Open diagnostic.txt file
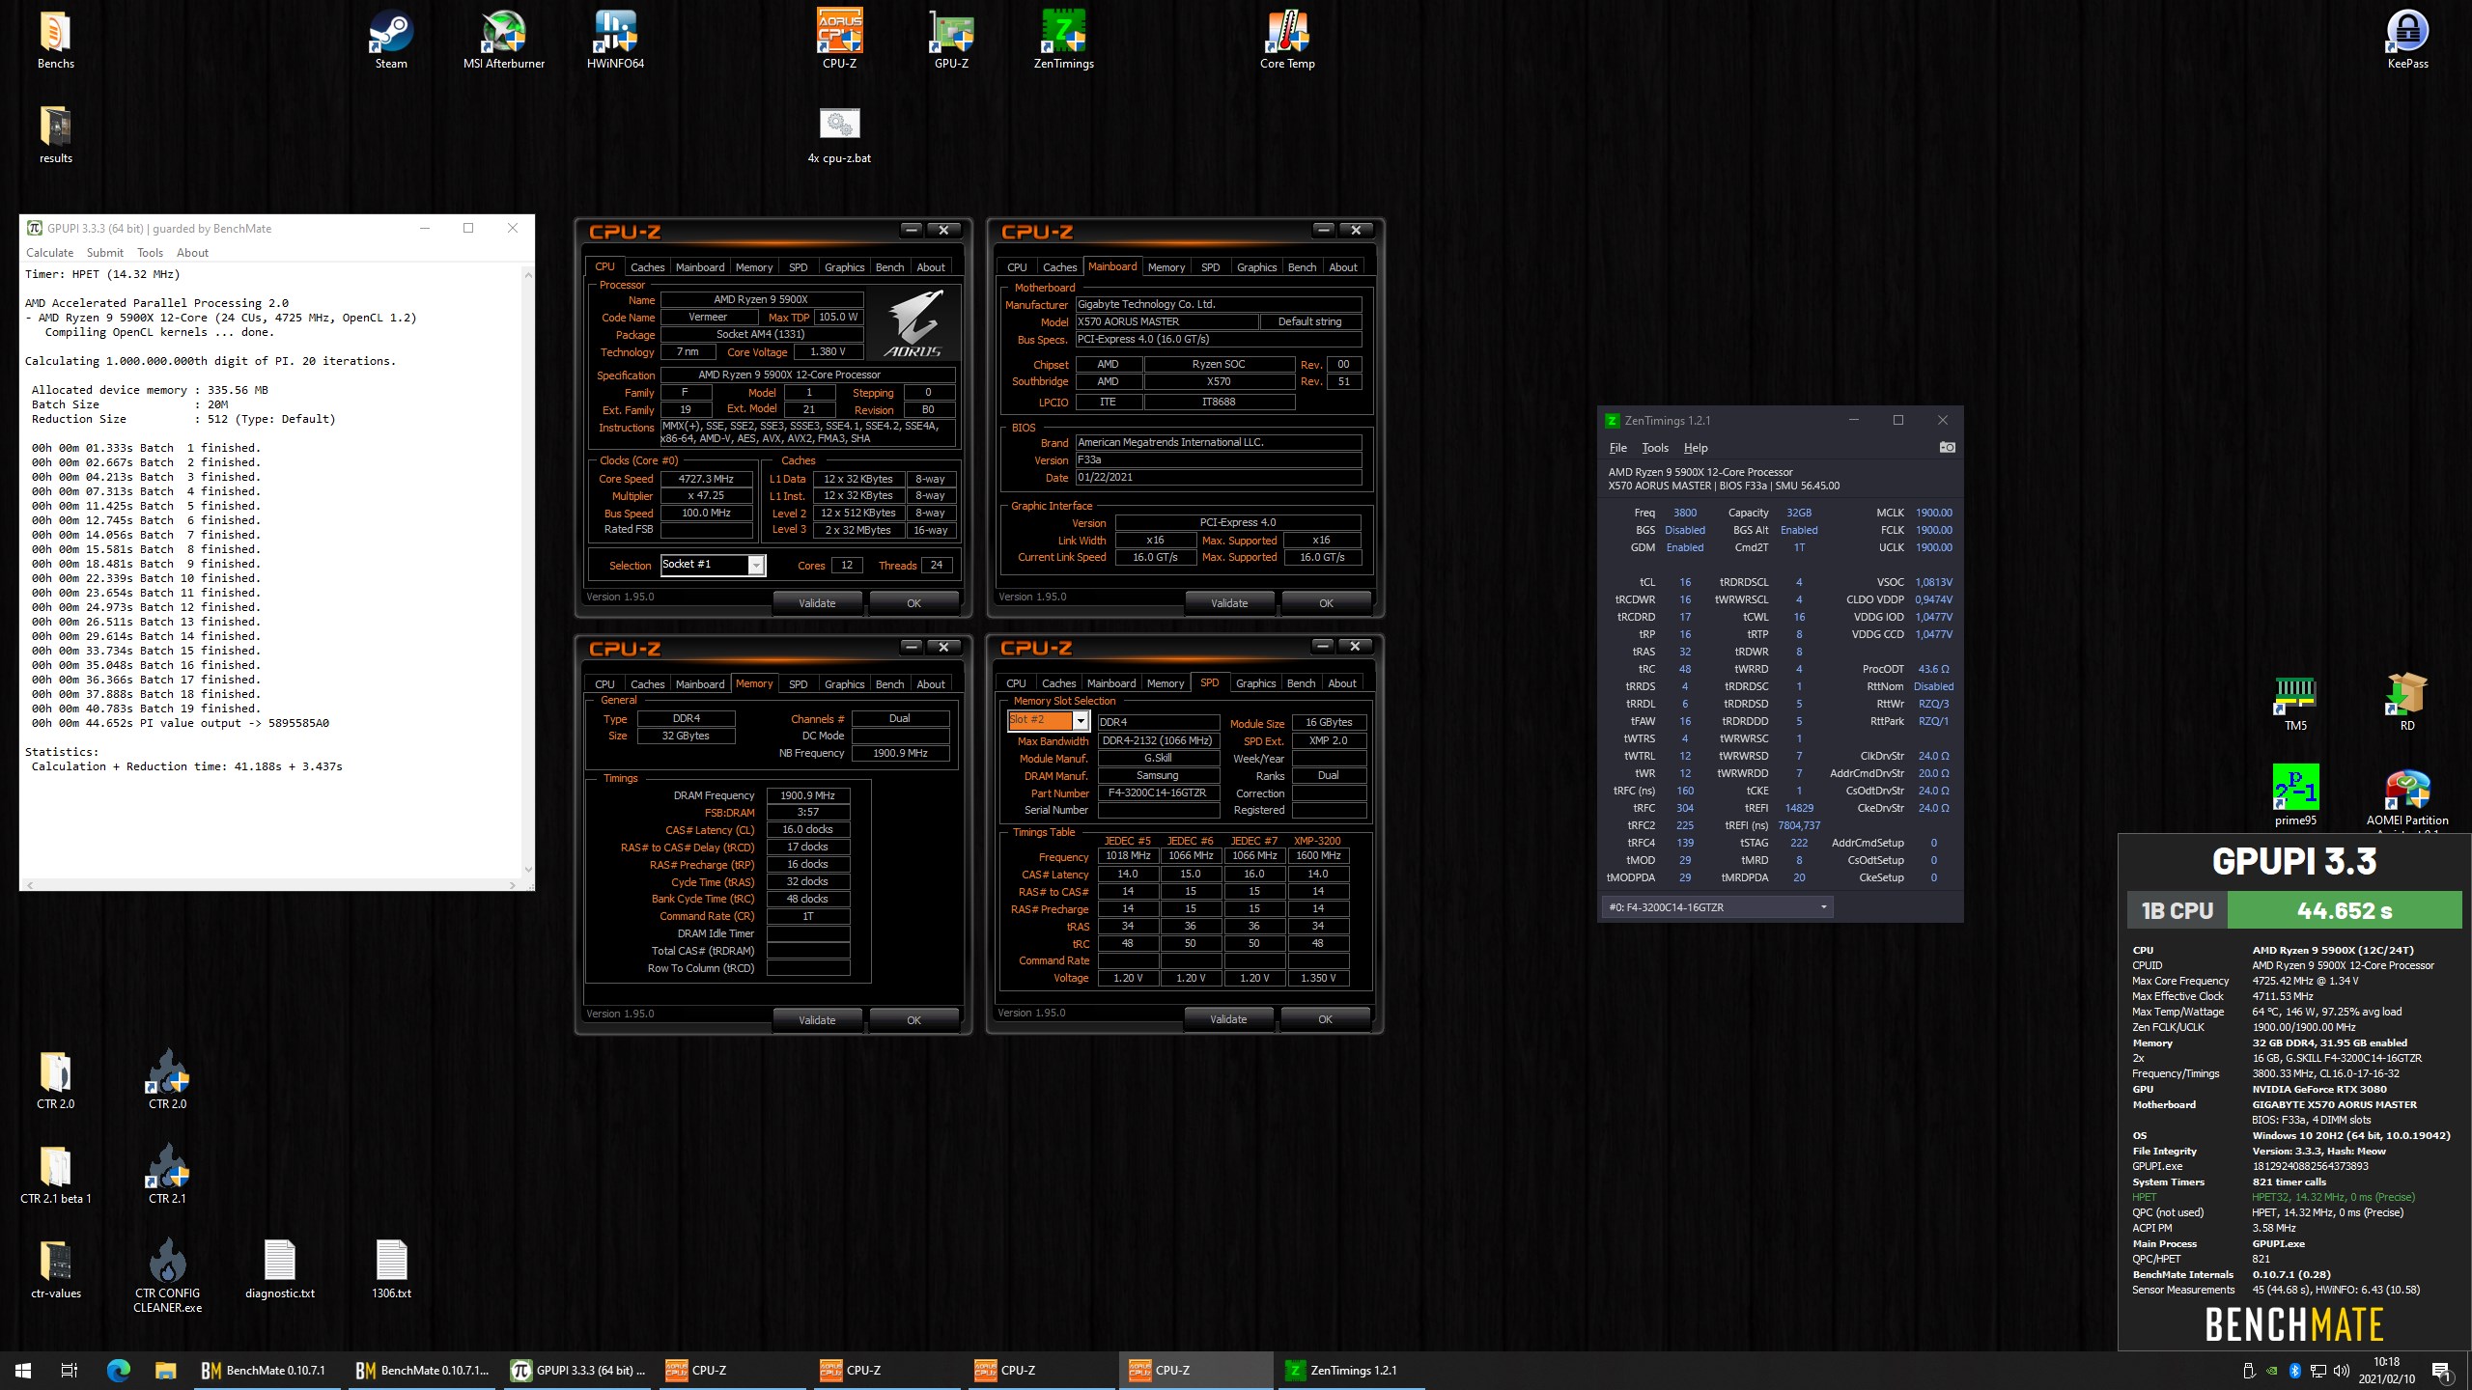The width and height of the screenshot is (2472, 1390). (279, 1270)
